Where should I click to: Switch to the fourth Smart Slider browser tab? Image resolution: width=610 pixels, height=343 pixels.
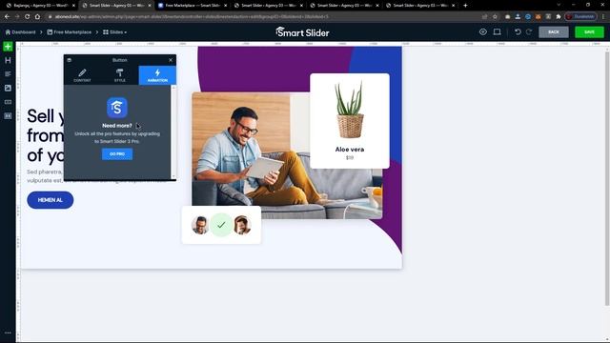tap(421, 6)
